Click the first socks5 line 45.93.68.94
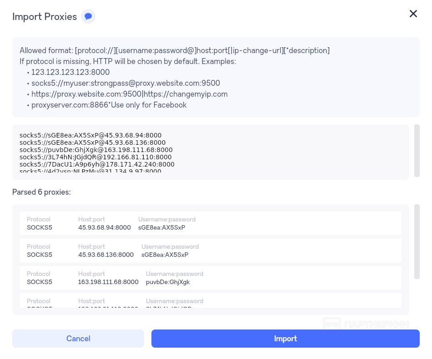This screenshot has height=359, width=432. [x=90, y=135]
